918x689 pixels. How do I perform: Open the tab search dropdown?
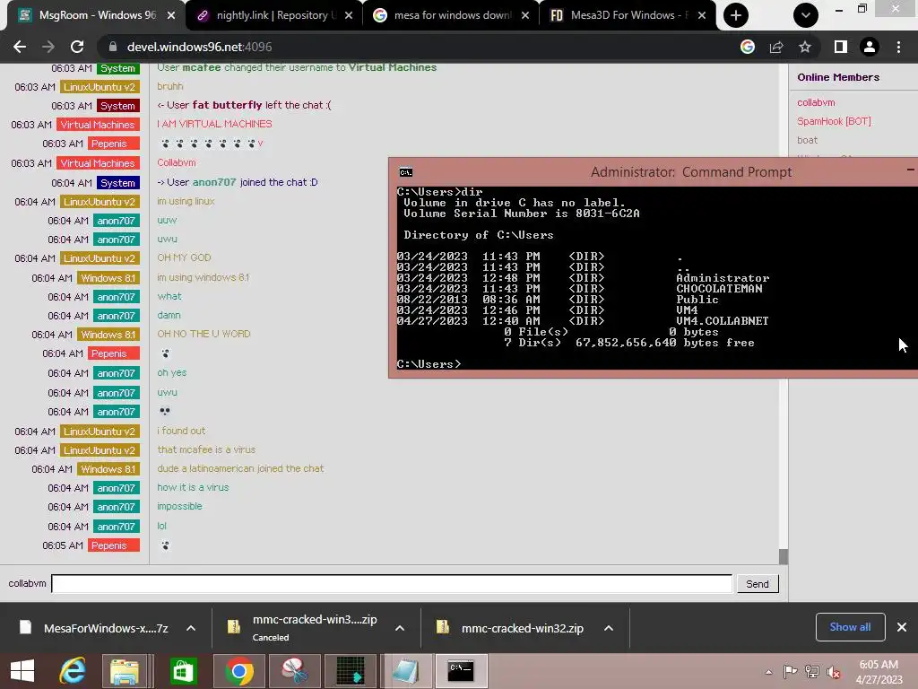806,15
